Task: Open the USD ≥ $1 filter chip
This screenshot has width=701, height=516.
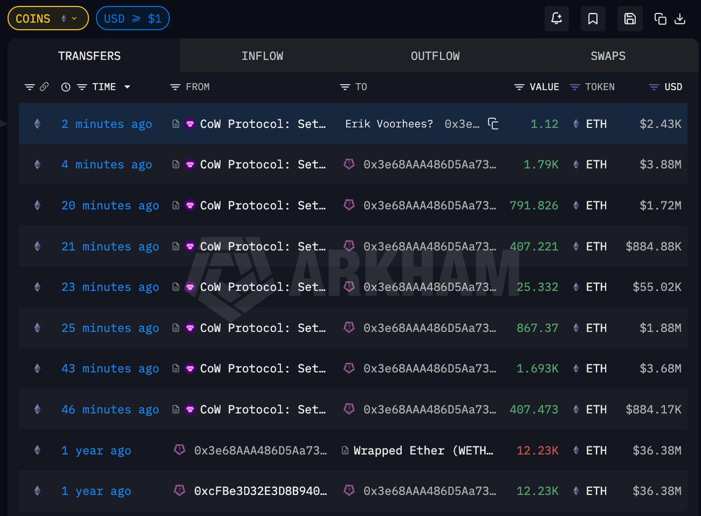Action: click(x=133, y=19)
